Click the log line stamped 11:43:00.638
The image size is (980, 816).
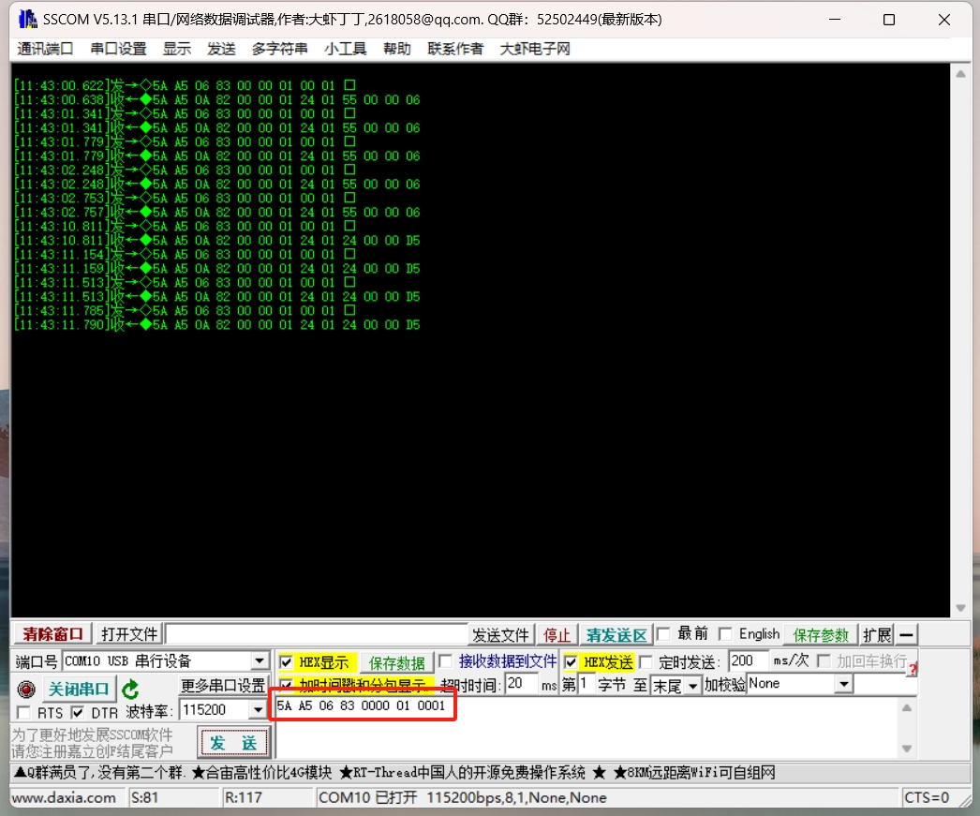tap(216, 100)
